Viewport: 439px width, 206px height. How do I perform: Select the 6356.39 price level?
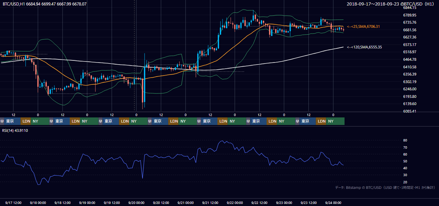click(410, 74)
